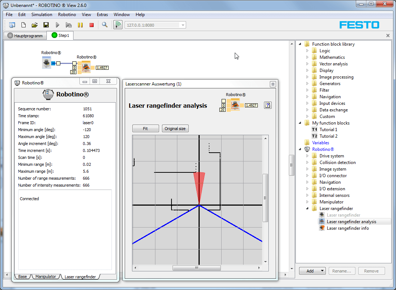The image size is (396, 290).
Task: Click the New document toolbar icon
Action: [x=23, y=25]
